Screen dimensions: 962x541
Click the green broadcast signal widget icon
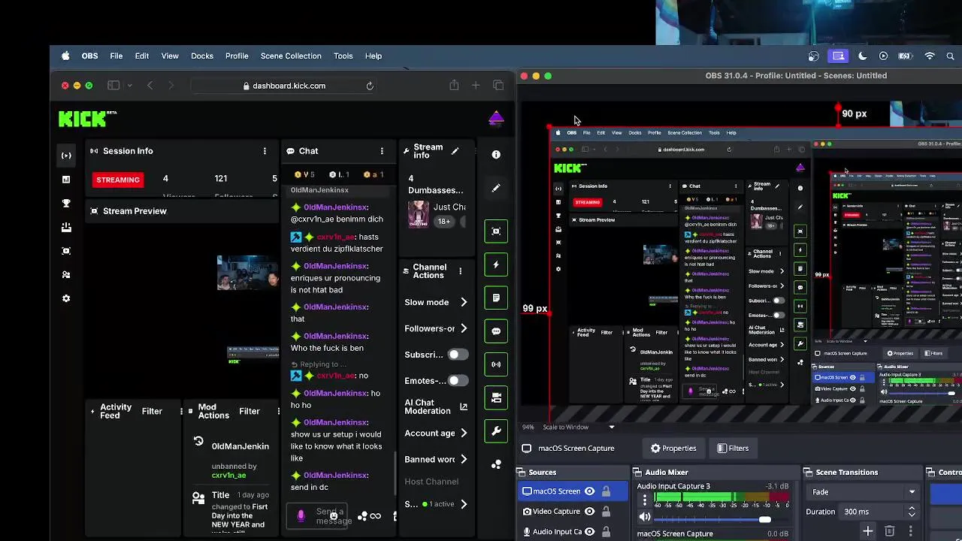pos(496,364)
